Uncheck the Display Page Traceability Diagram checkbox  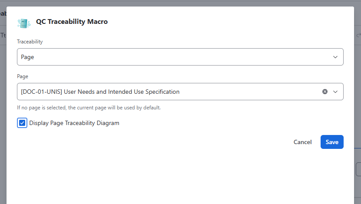22,123
